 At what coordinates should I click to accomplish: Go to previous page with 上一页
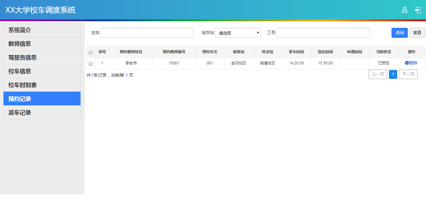click(378, 74)
